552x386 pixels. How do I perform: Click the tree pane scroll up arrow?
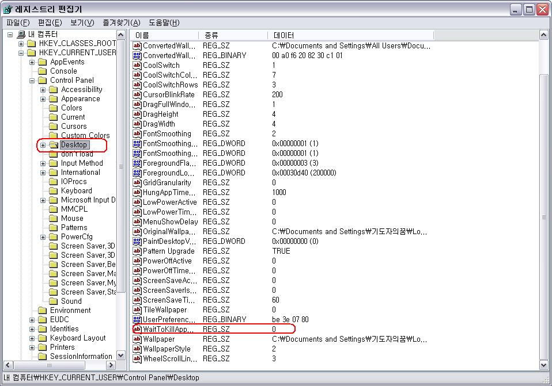click(x=121, y=35)
